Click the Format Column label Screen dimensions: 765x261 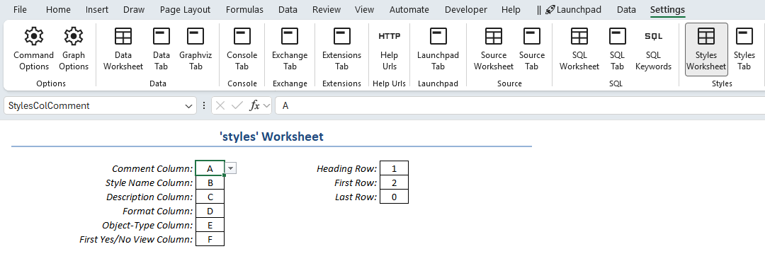pyautogui.click(x=158, y=211)
